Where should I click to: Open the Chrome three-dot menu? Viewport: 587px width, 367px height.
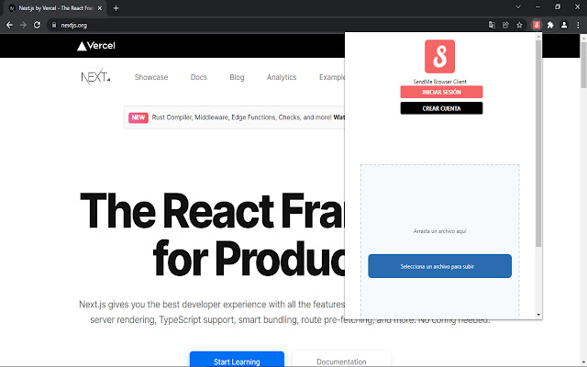[x=578, y=25]
